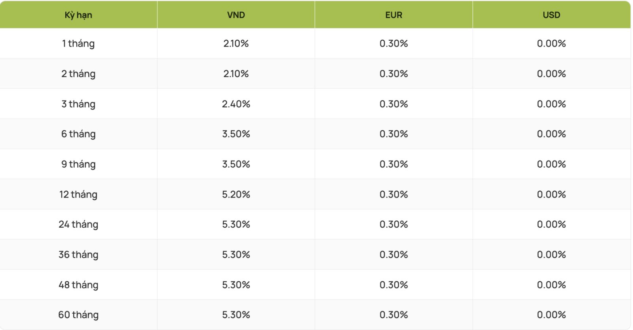Click the 2.40% VND rate
Image resolution: width=633 pixels, height=330 pixels.
[236, 104]
